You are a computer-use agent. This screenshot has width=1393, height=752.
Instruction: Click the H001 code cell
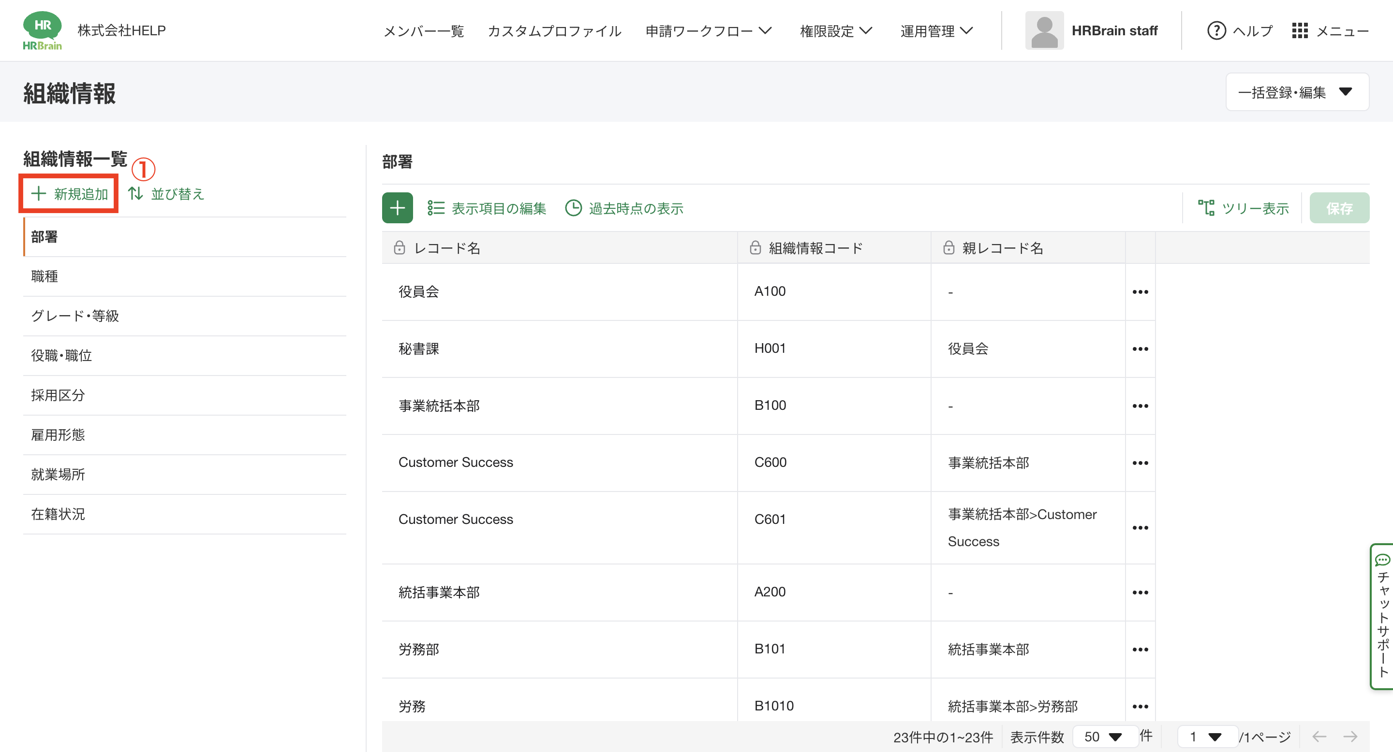click(834, 349)
